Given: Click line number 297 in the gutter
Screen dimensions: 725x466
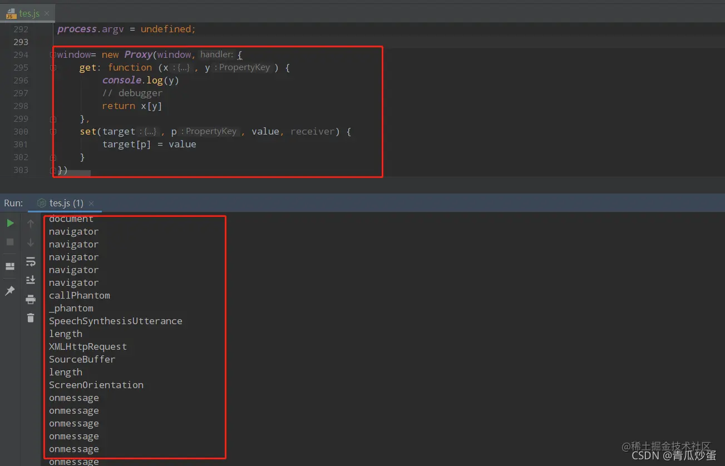Looking at the screenshot, I should click(21, 93).
